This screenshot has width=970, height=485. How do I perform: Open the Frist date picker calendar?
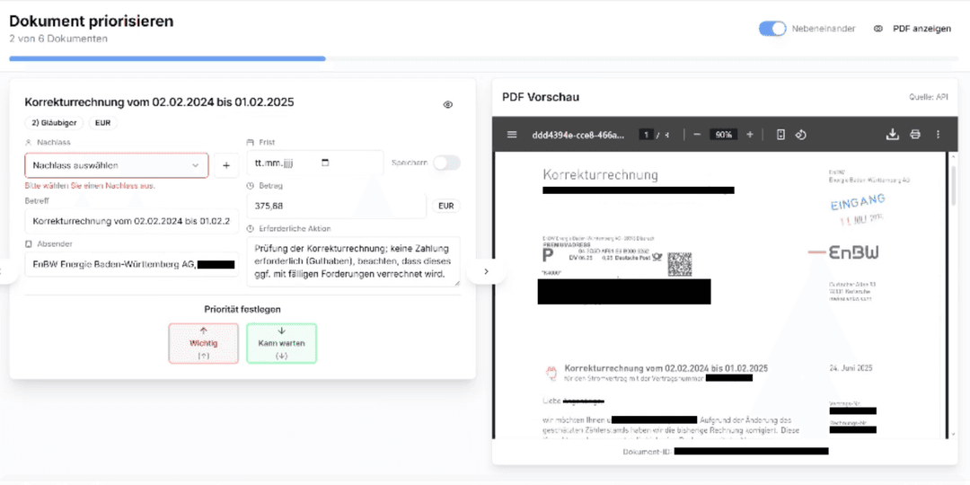pyautogui.click(x=325, y=163)
